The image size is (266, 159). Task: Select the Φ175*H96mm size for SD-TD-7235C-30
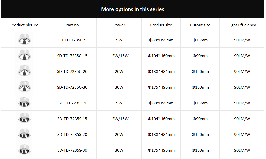161,87
